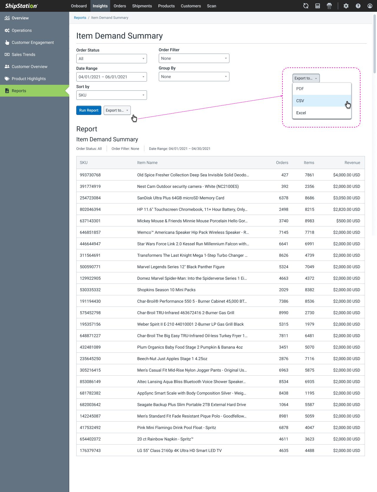Image resolution: width=377 pixels, height=492 pixels.
Task: Click Marvel Legends Black Panther Figure row
Action: [220, 267]
